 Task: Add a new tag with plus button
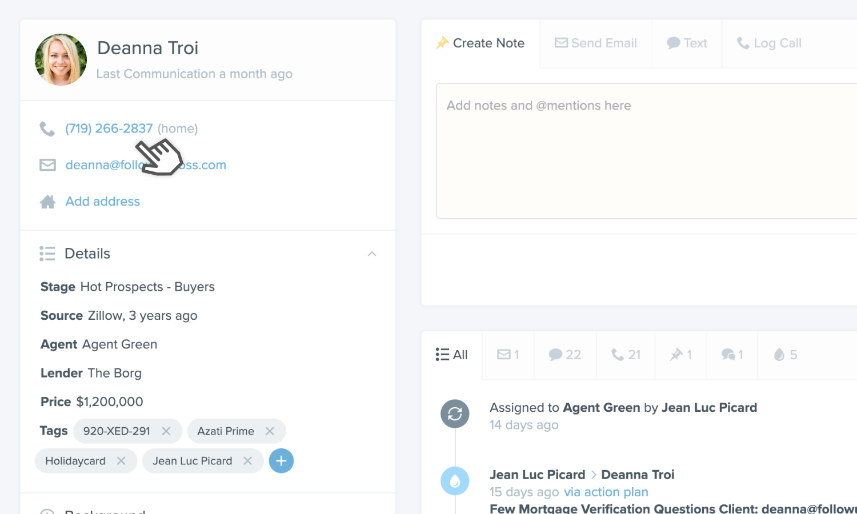coord(281,461)
